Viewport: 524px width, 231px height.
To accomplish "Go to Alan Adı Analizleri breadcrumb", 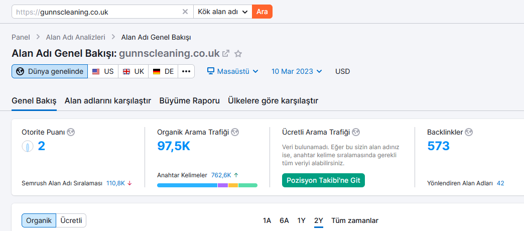I will [x=75, y=37].
